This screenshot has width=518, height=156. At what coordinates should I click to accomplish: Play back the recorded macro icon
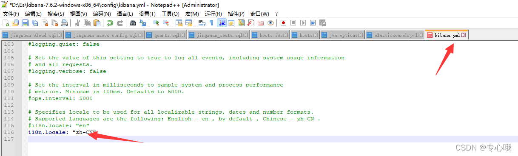coord(303,23)
